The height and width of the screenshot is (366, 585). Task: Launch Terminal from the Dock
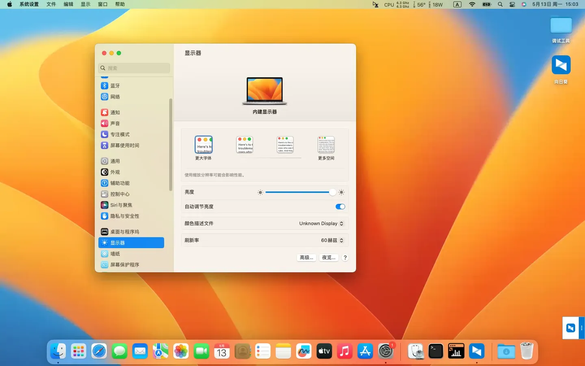435,351
